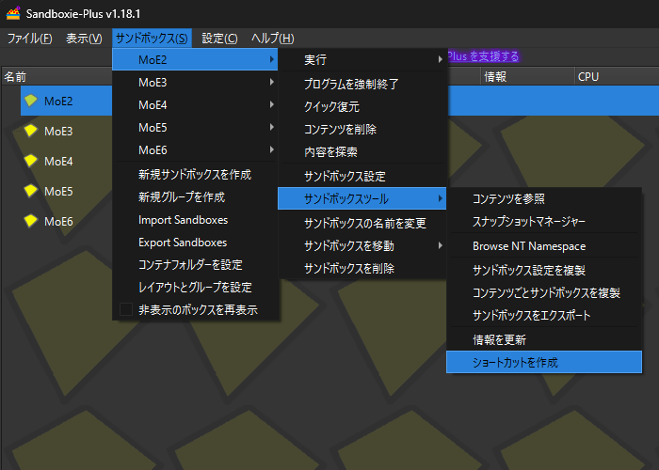Select コンテンツを削除 menu entry
659x470 pixels.
point(362,130)
